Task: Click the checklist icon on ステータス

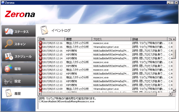Action: tap(9, 31)
